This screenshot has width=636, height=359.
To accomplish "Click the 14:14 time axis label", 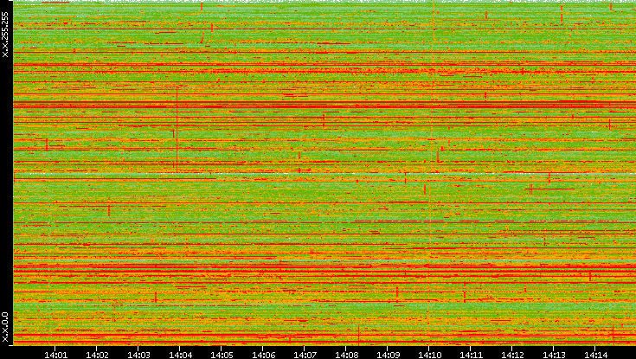I will pyautogui.click(x=595, y=355).
